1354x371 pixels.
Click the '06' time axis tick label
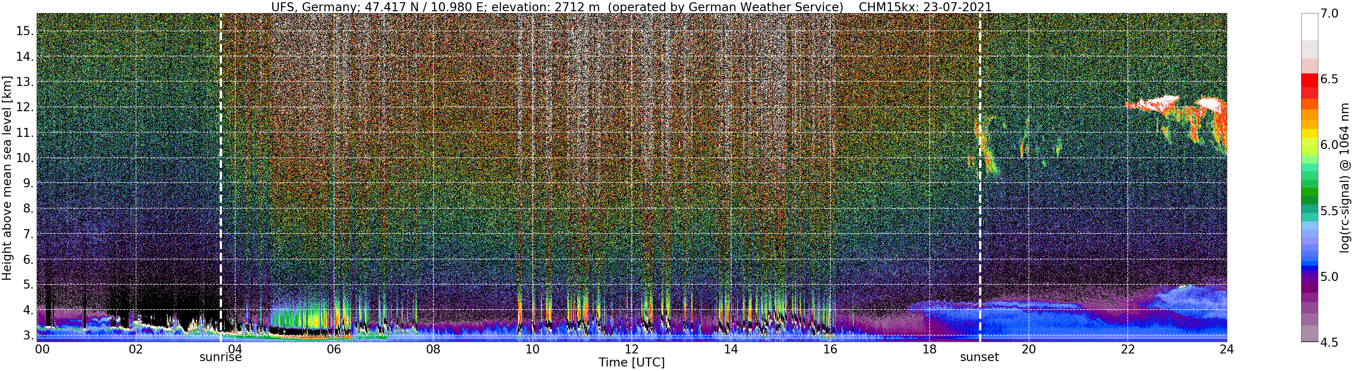click(x=334, y=349)
